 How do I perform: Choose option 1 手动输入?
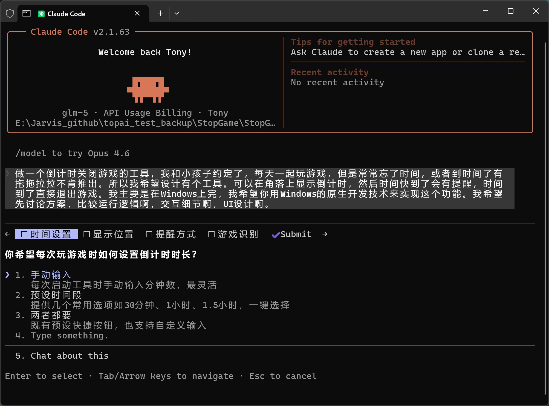pyautogui.click(x=51, y=275)
